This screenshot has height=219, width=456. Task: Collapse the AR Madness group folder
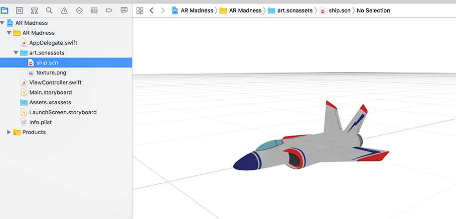click(9, 33)
